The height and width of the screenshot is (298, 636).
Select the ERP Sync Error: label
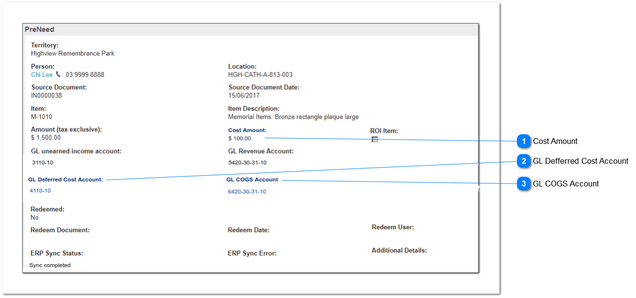pyautogui.click(x=252, y=253)
